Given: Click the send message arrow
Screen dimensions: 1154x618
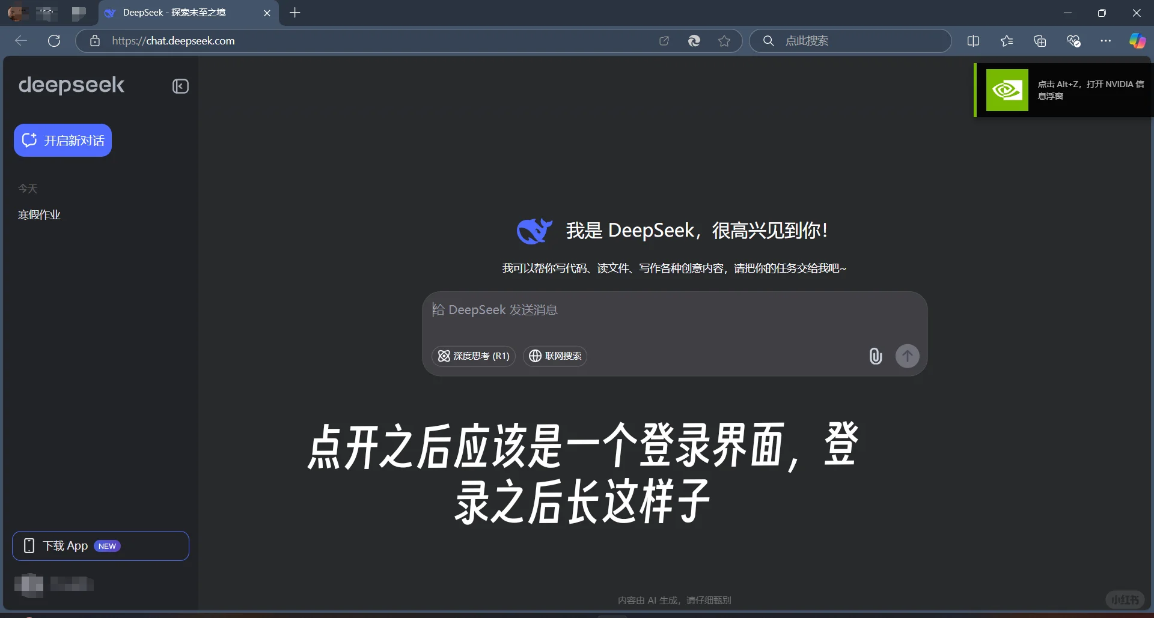Looking at the screenshot, I should (x=908, y=356).
